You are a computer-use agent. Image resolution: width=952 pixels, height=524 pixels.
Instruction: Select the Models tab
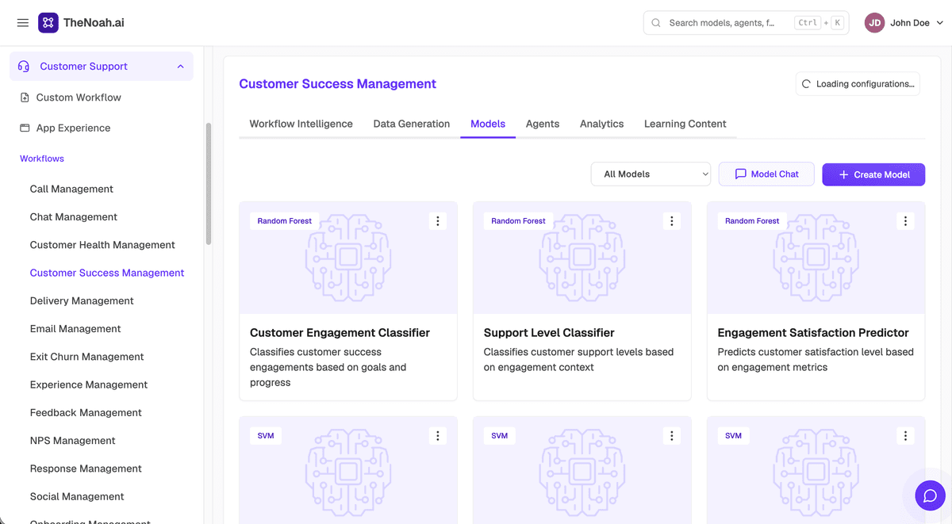coord(488,124)
